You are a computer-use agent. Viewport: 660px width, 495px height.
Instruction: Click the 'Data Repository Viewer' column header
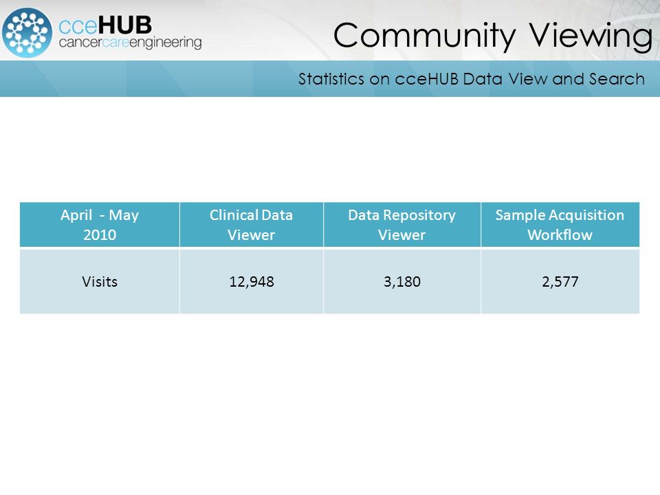pyautogui.click(x=402, y=224)
